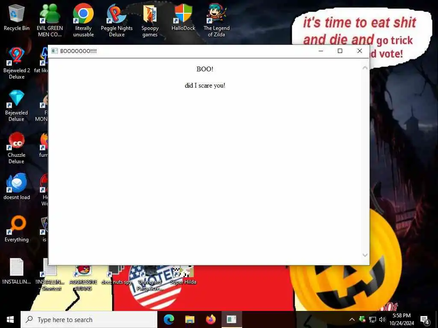438x328 pixels.
Task: Open Firefox from taskbar
Action: point(210,319)
